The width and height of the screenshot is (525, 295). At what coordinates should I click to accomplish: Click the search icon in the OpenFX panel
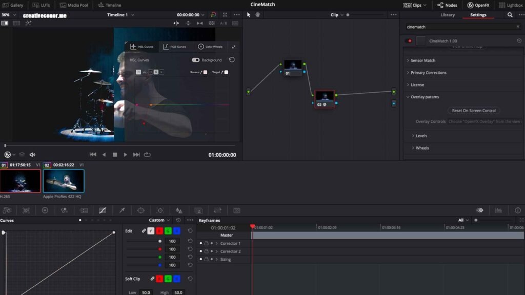point(510,15)
